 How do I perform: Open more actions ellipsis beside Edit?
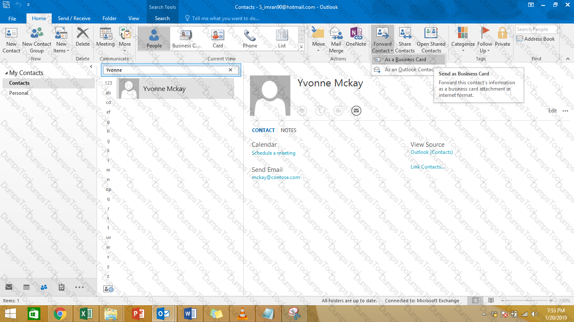tap(565, 111)
